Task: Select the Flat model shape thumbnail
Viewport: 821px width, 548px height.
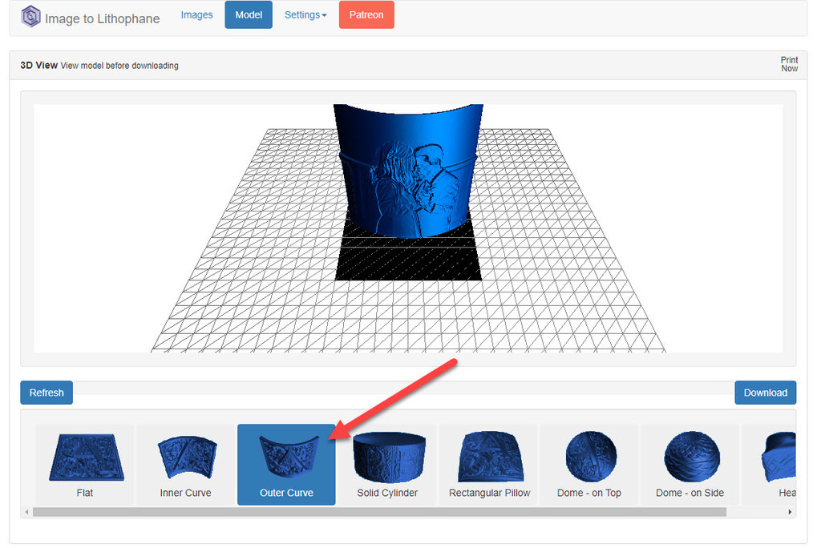Action: click(x=85, y=464)
